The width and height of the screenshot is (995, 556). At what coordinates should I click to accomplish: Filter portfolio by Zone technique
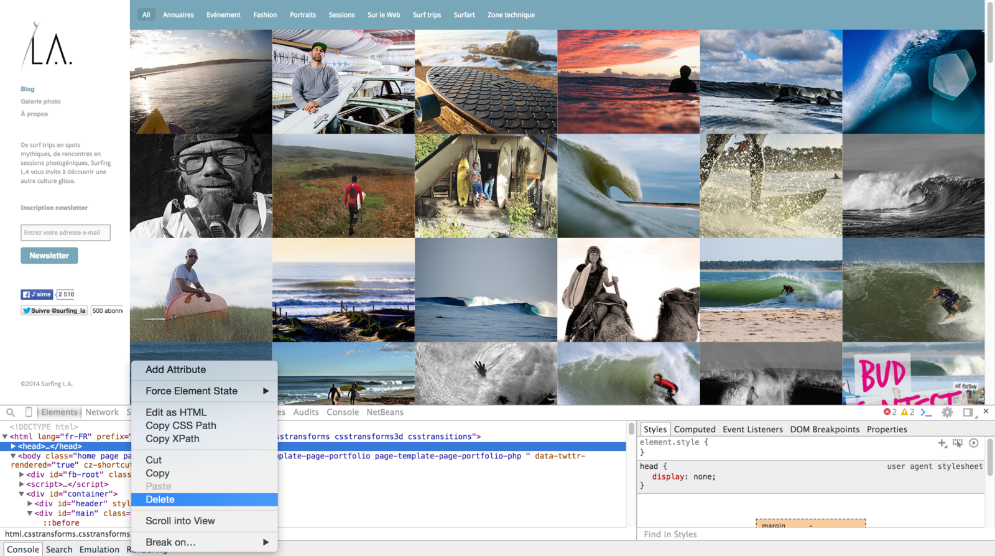511,15
